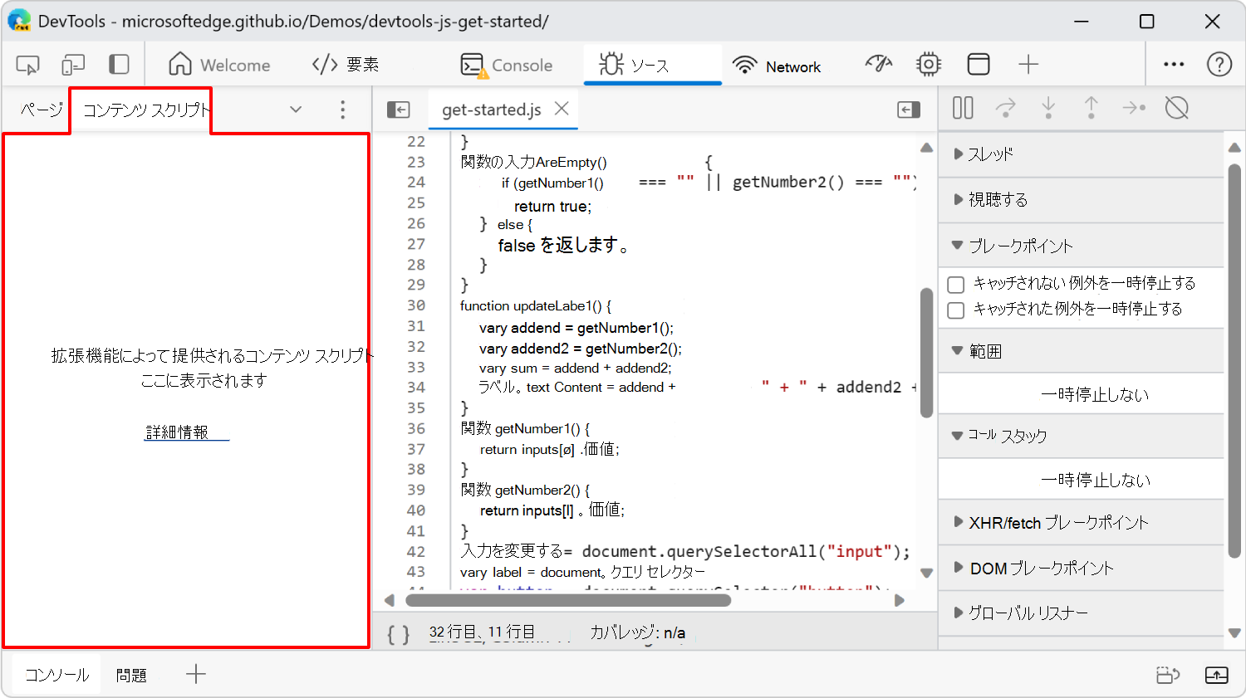Image resolution: width=1246 pixels, height=698 pixels.
Task: Click editor scroll-up arrow
Action: click(927, 148)
